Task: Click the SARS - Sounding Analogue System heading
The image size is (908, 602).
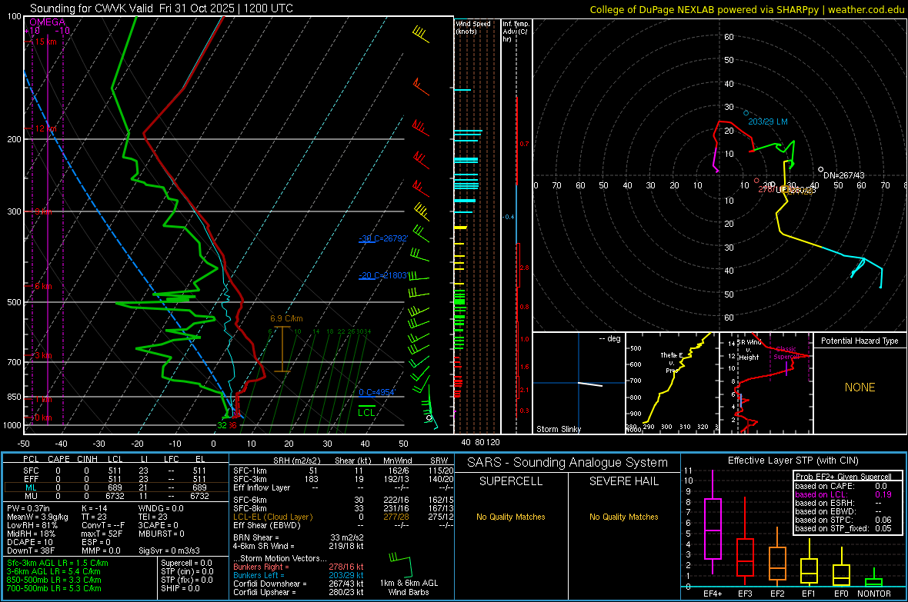Action: click(x=568, y=463)
